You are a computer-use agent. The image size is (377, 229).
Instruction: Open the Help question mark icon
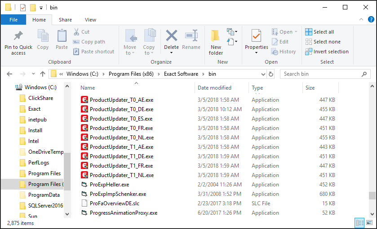tap(371, 19)
